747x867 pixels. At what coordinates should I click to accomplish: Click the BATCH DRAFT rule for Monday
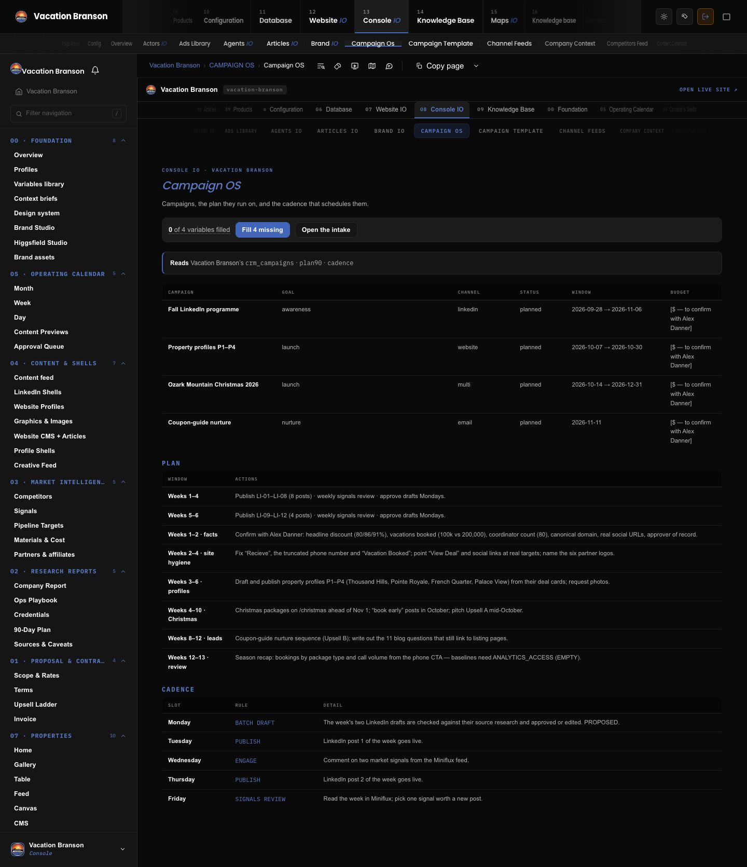tap(255, 723)
